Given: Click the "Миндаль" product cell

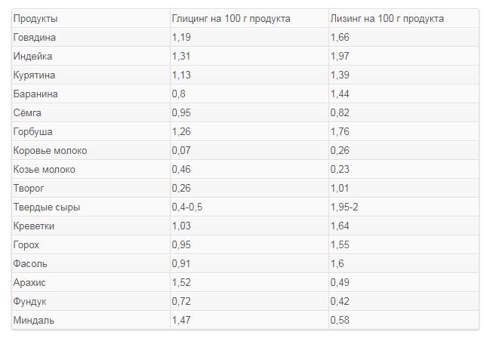Looking at the screenshot, I should [33, 320].
